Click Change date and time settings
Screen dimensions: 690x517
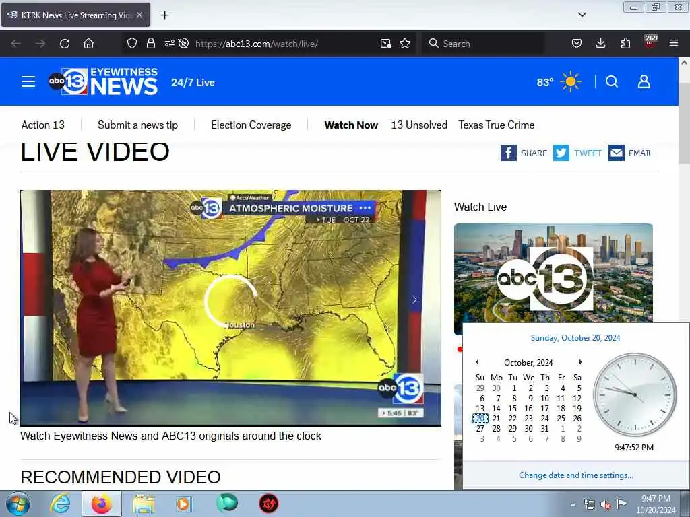pos(576,475)
